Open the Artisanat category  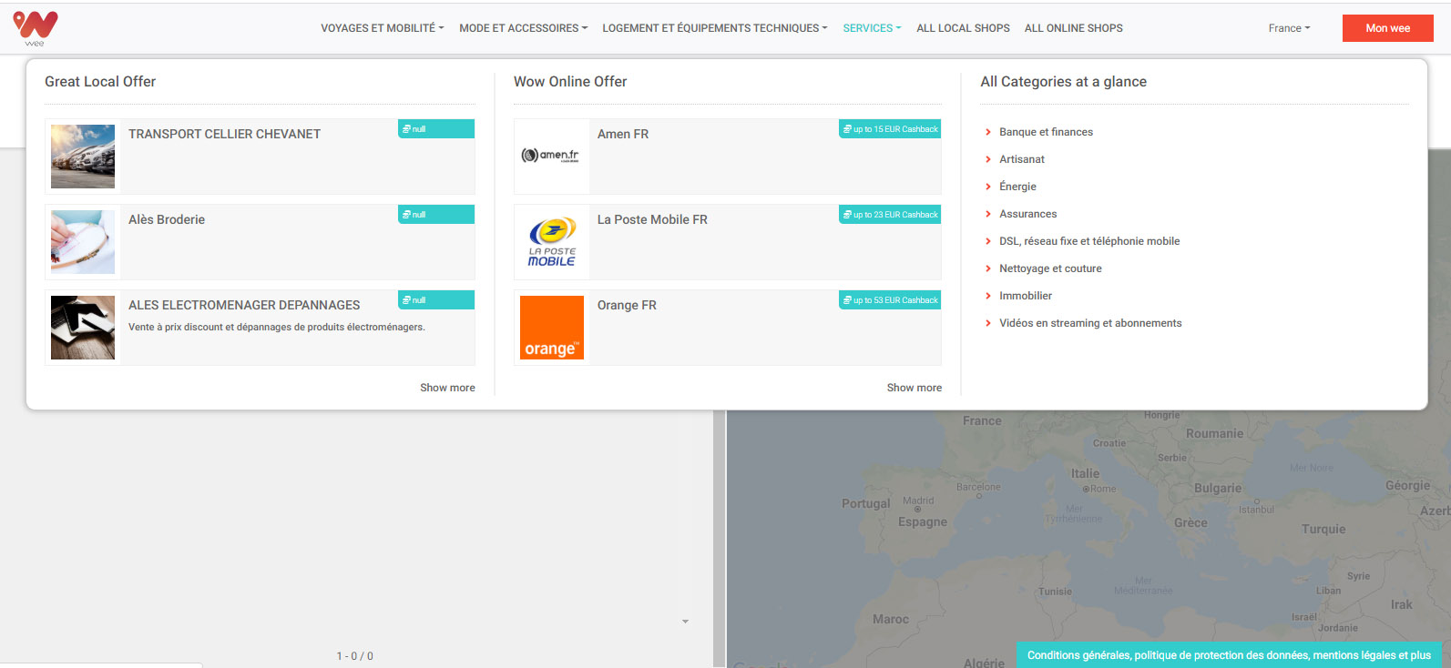click(x=1022, y=159)
